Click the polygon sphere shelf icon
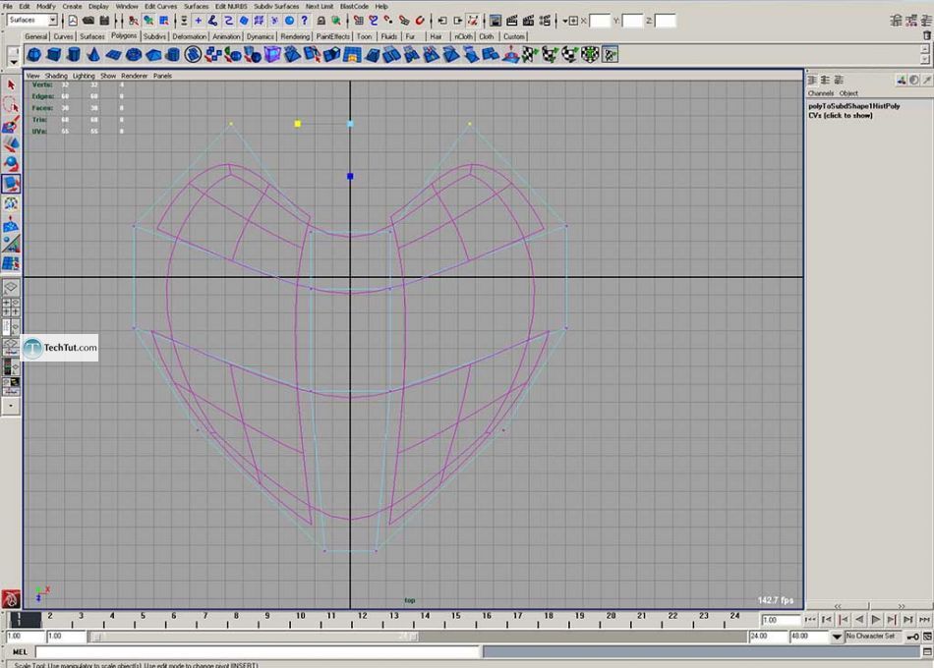The image size is (934, 668). tap(34, 55)
